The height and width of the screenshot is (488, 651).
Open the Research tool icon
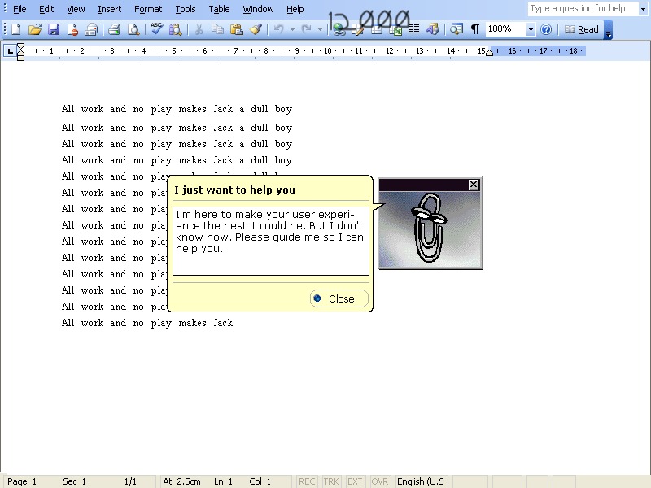[x=175, y=29]
